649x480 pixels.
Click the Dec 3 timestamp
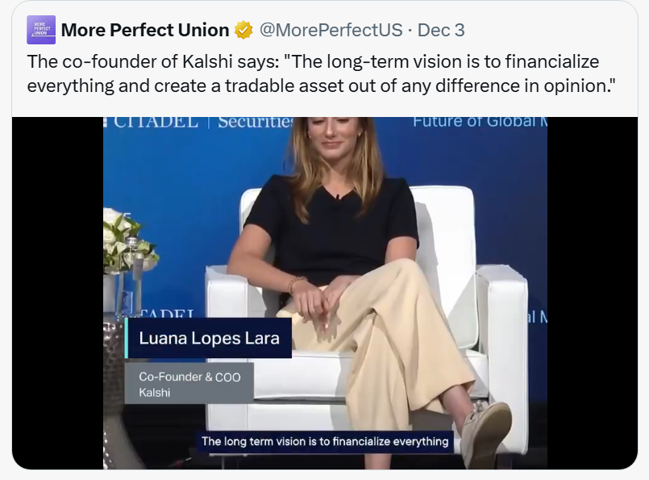point(441,31)
